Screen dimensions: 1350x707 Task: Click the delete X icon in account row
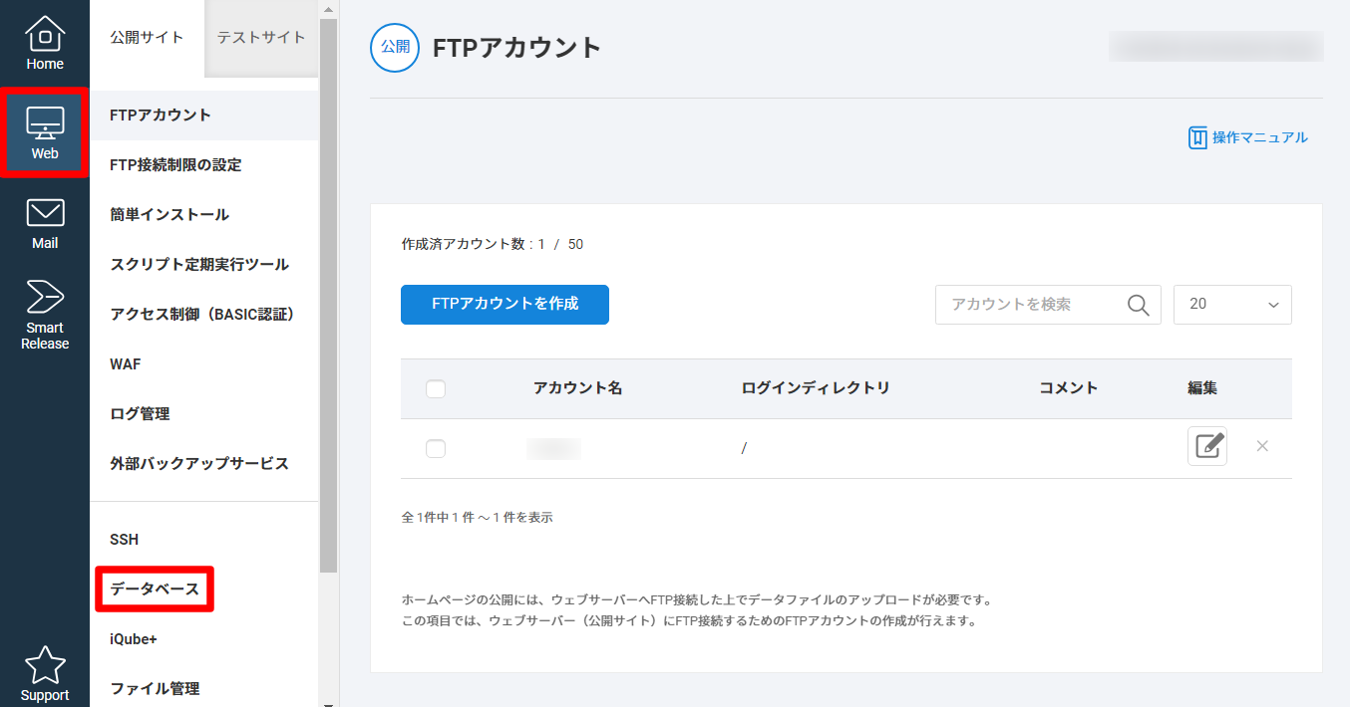[1262, 446]
